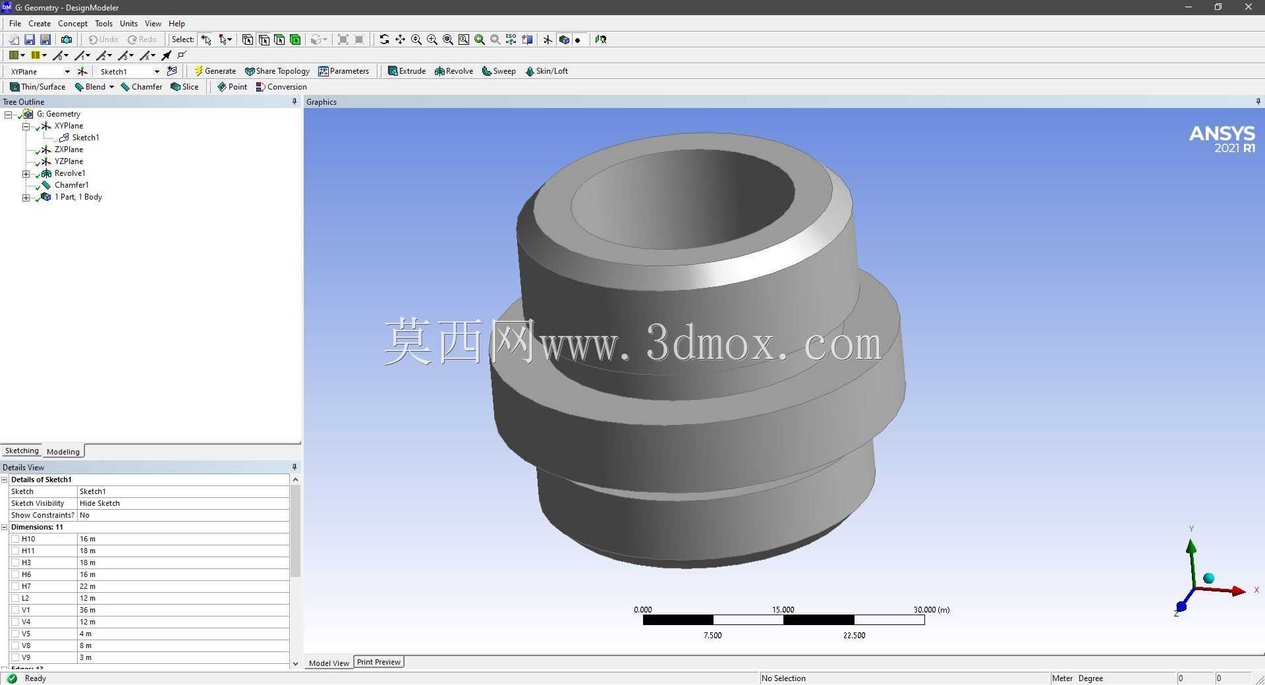Screen dimensions: 1265x685
Task: Tick the H11 dimension checkbox
Action: (x=15, y=551)
